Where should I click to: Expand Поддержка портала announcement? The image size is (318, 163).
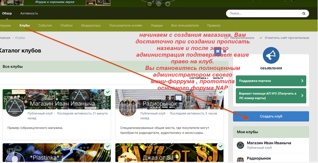click(271, 81)
